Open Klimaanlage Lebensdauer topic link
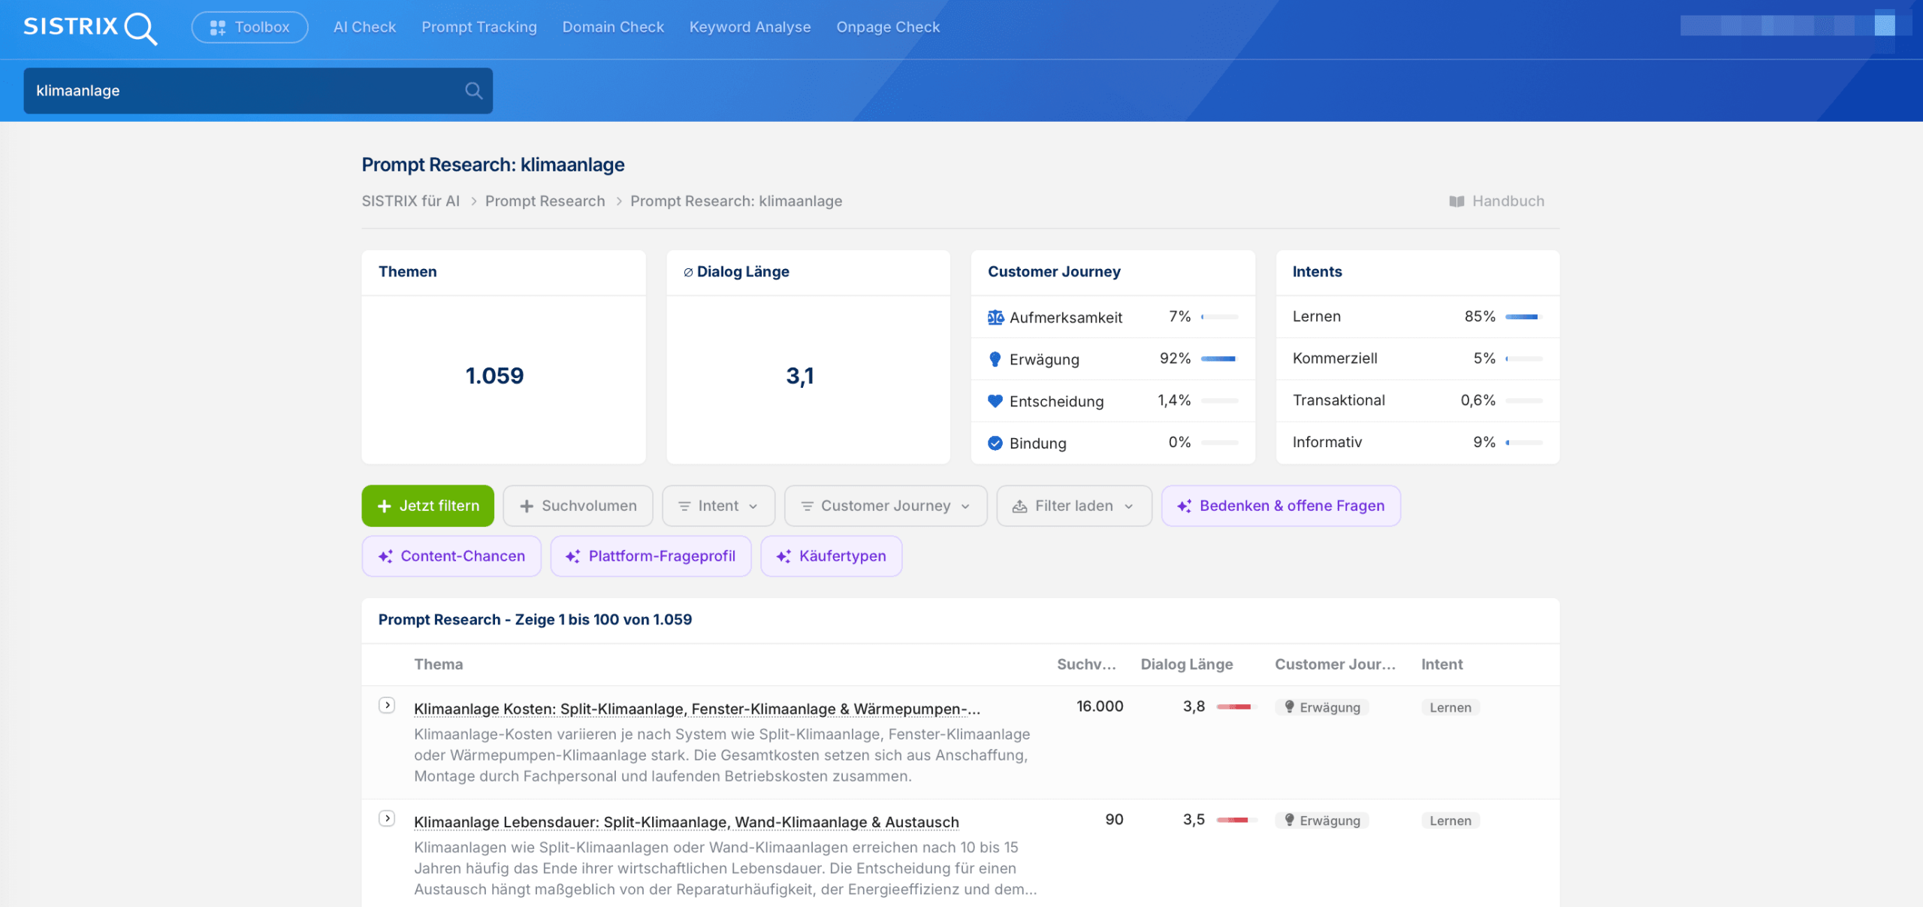Screen dimensions: 1923x907 pos(687,822)
